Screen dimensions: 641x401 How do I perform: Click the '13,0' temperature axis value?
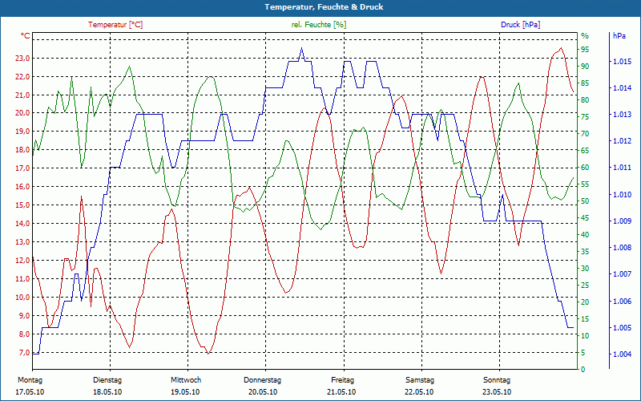[22, 242]
